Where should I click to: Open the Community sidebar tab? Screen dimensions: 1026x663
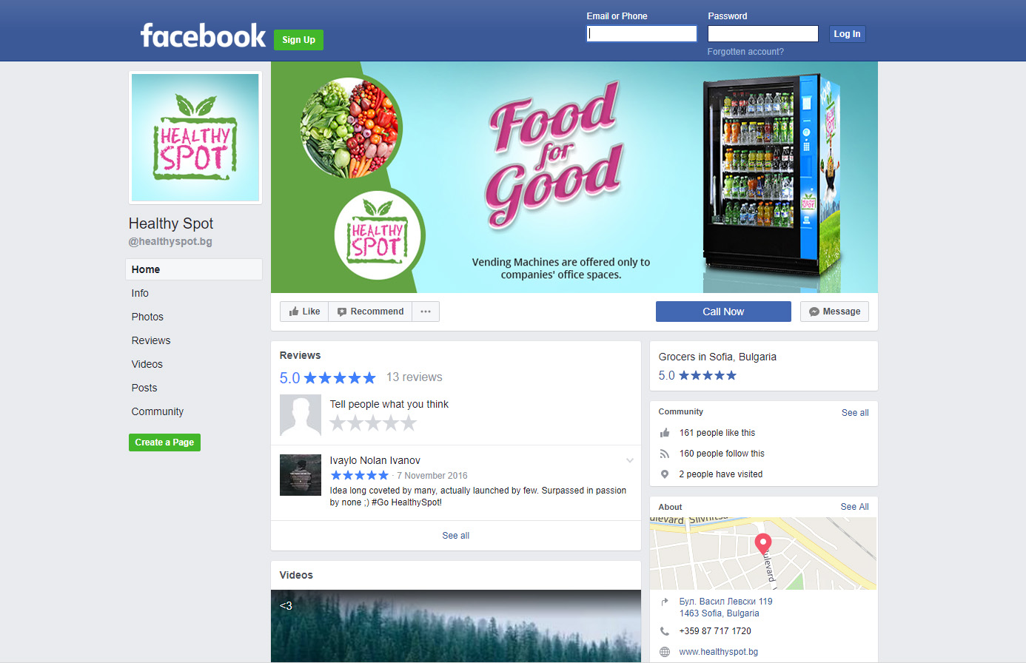[x=158, y=411]
